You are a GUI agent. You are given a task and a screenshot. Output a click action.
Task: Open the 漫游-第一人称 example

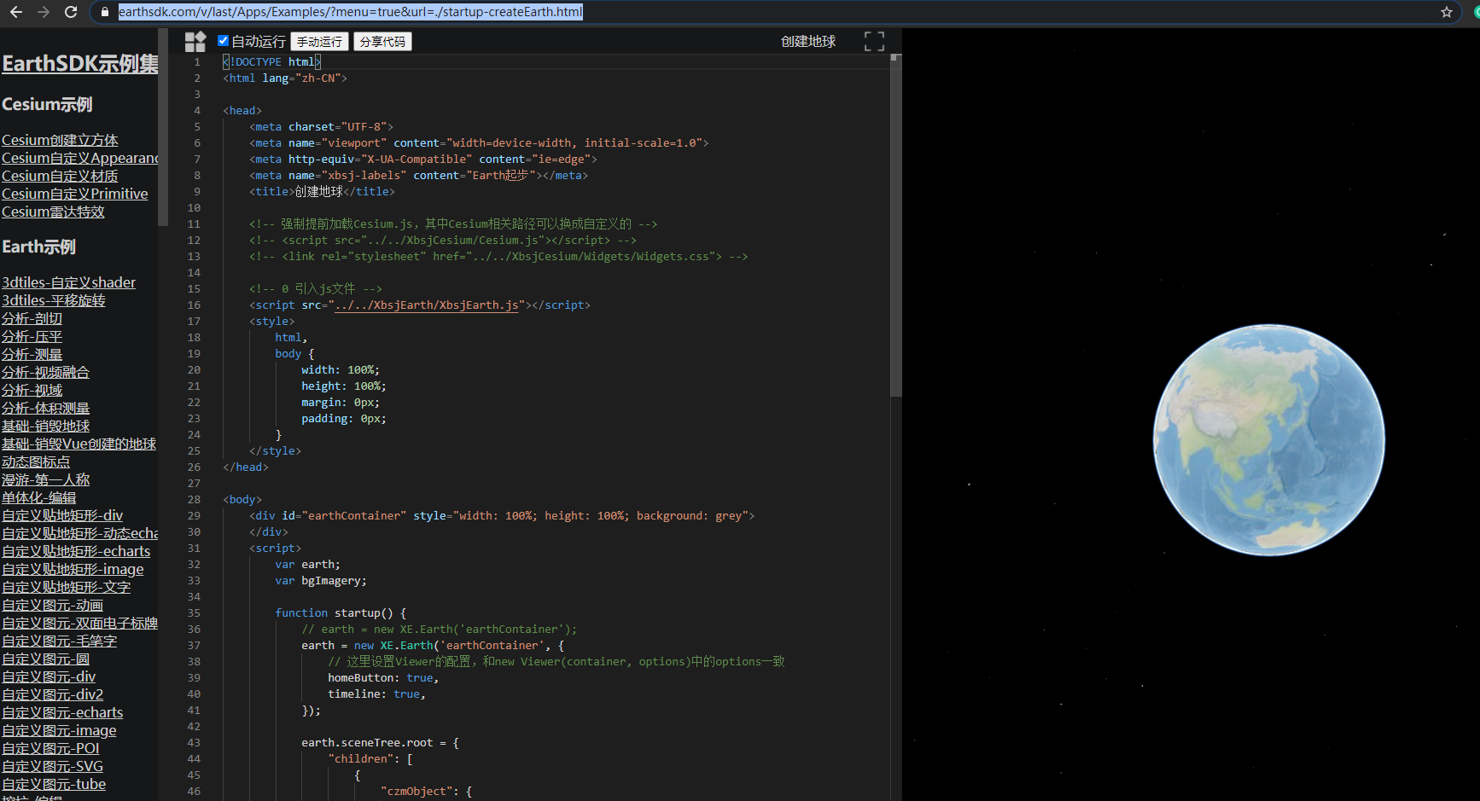[45, 479]
